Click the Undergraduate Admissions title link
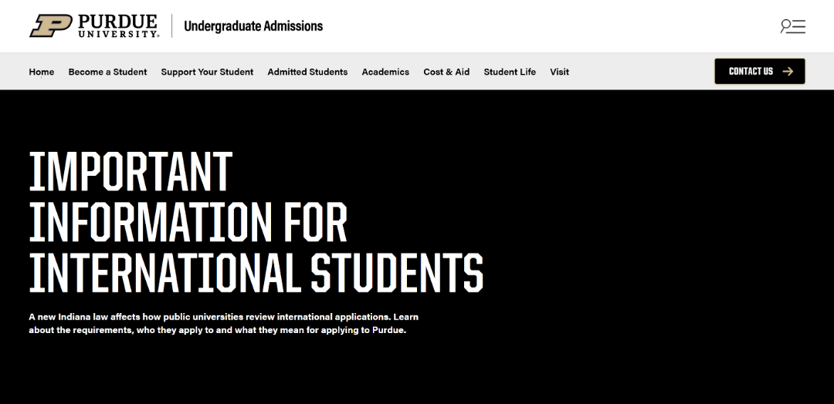 pyautogui.click(x=253, y=26)
